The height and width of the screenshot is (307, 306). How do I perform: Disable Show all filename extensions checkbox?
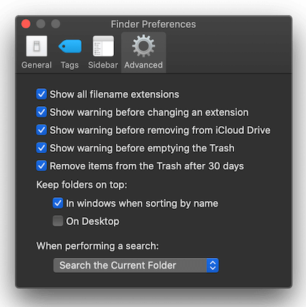41,94
